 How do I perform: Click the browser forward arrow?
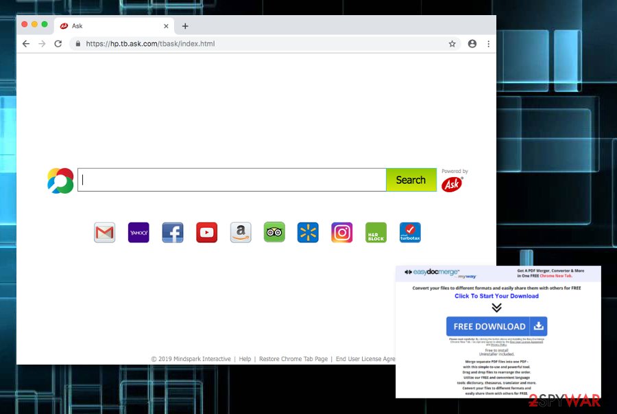click(x=42, y=44)
